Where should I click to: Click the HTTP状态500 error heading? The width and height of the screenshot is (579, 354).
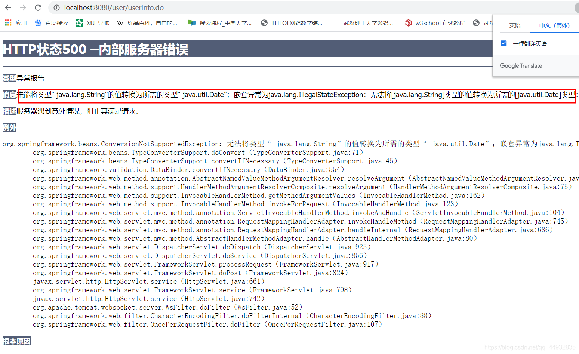[95, 49]
